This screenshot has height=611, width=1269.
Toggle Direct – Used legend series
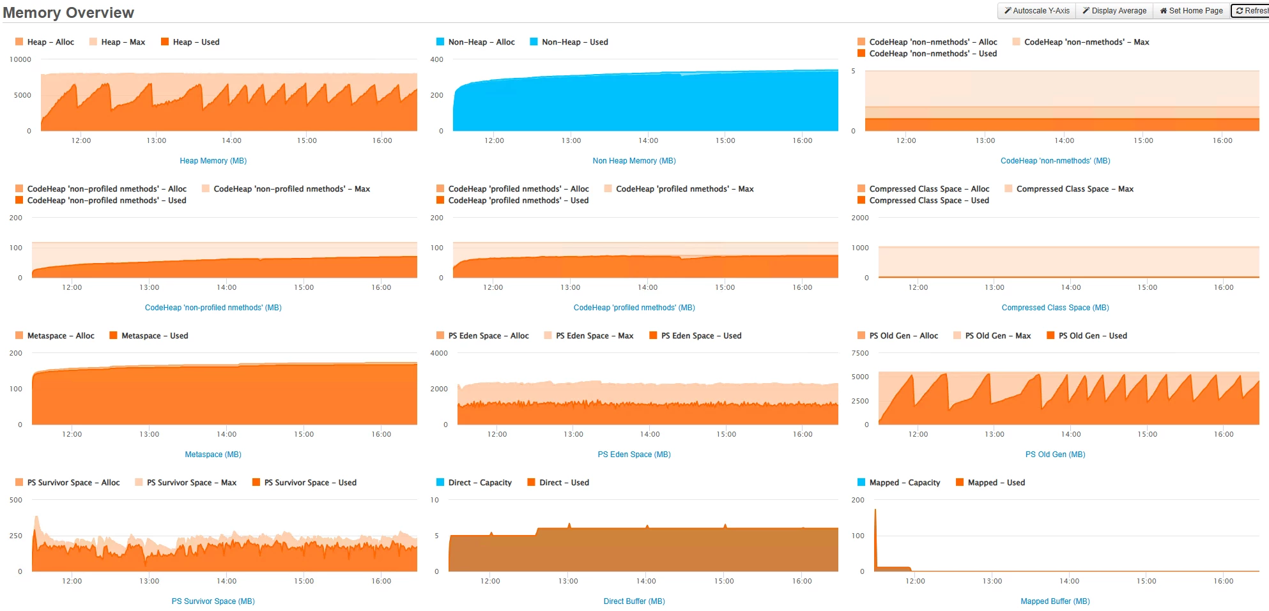tap(558, 483)
